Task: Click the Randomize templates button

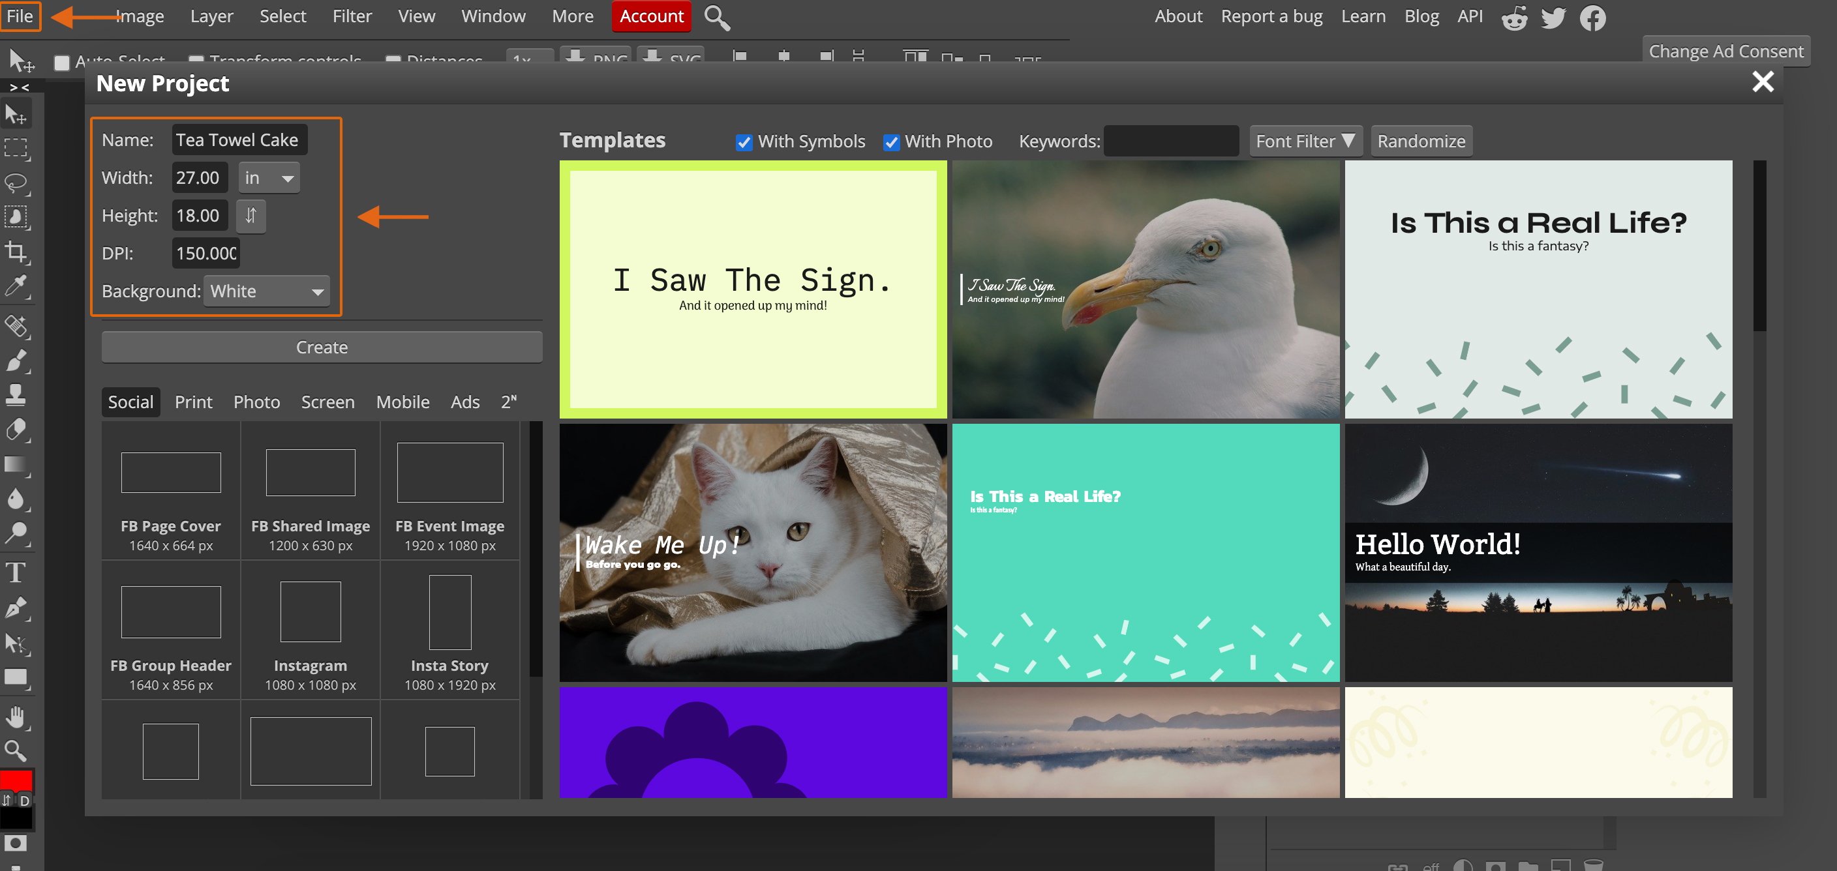Action: tap(1421, 141)
